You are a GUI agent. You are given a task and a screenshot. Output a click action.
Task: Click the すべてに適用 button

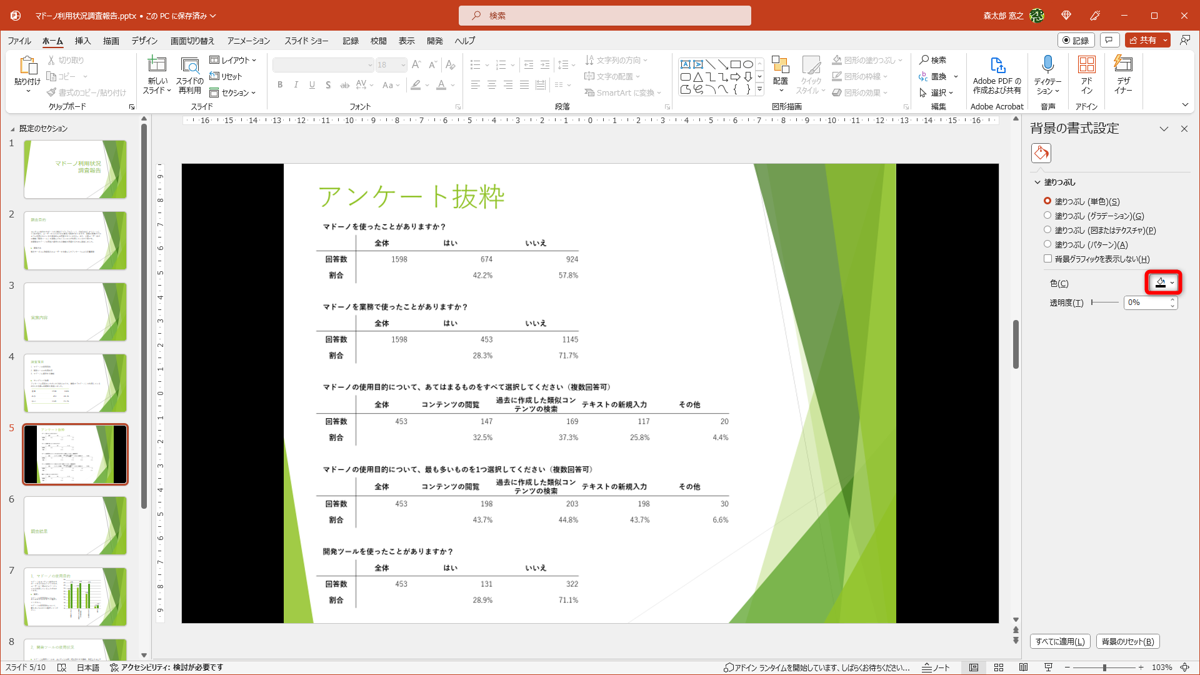(x=1060, y=641)
